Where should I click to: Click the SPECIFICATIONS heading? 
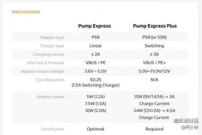[26, 12]
